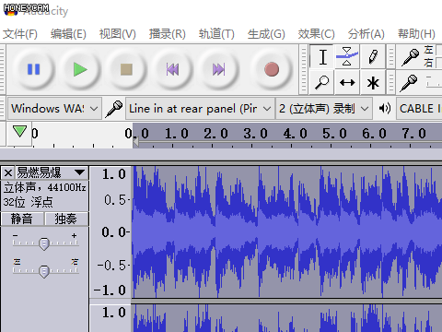Click the lower microphone meter icon
Image resolution: width=442 pixels, height=332 pixels.
(409, 83)
